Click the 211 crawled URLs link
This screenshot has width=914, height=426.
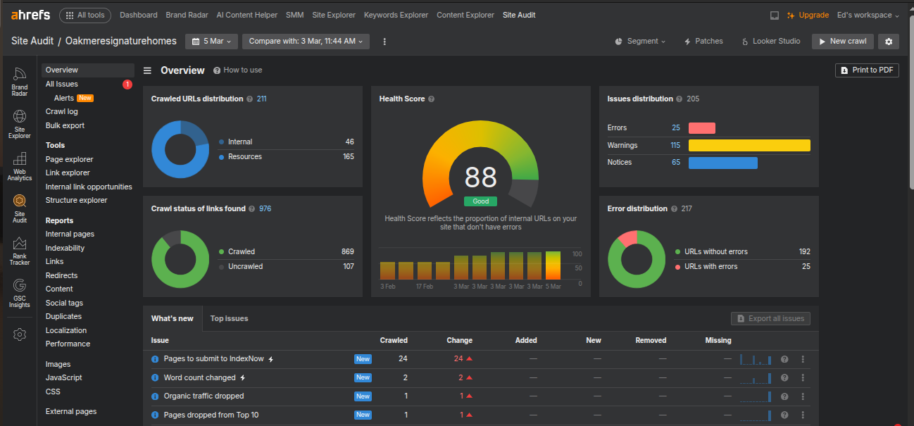click(261, 99)
